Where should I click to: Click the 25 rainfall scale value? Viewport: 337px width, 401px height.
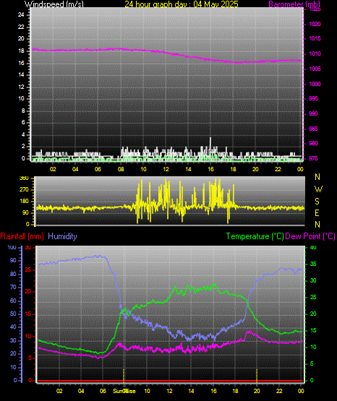(x=28, y=270)
